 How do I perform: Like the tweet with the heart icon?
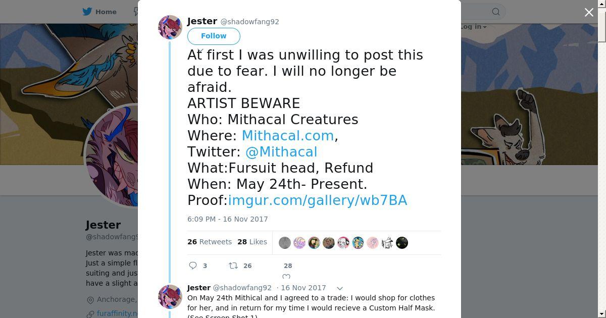coord(286,276)
